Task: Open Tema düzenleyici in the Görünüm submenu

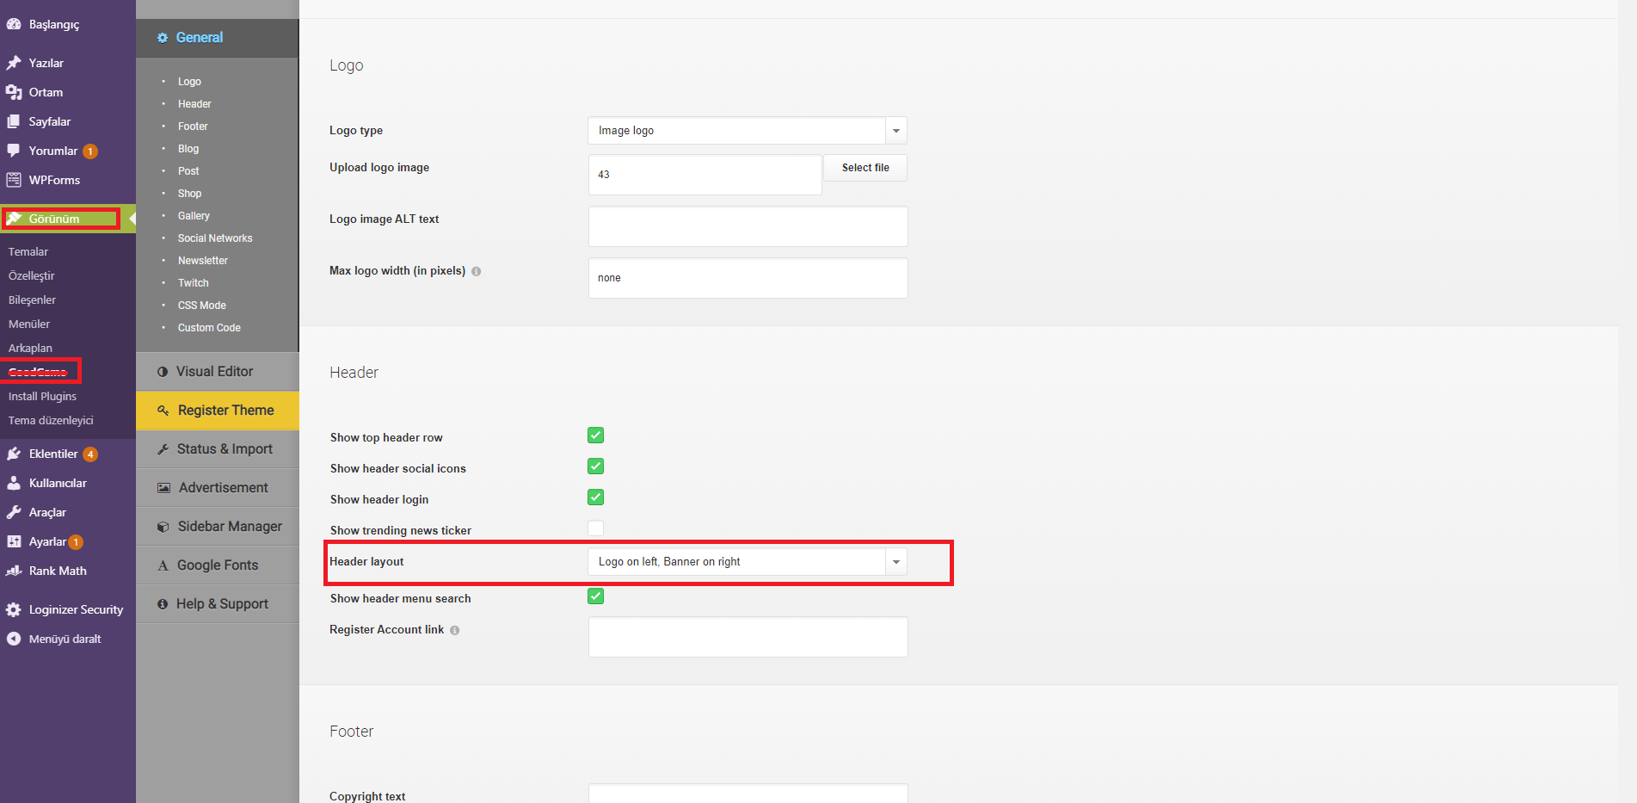Action: click(51, 421)
